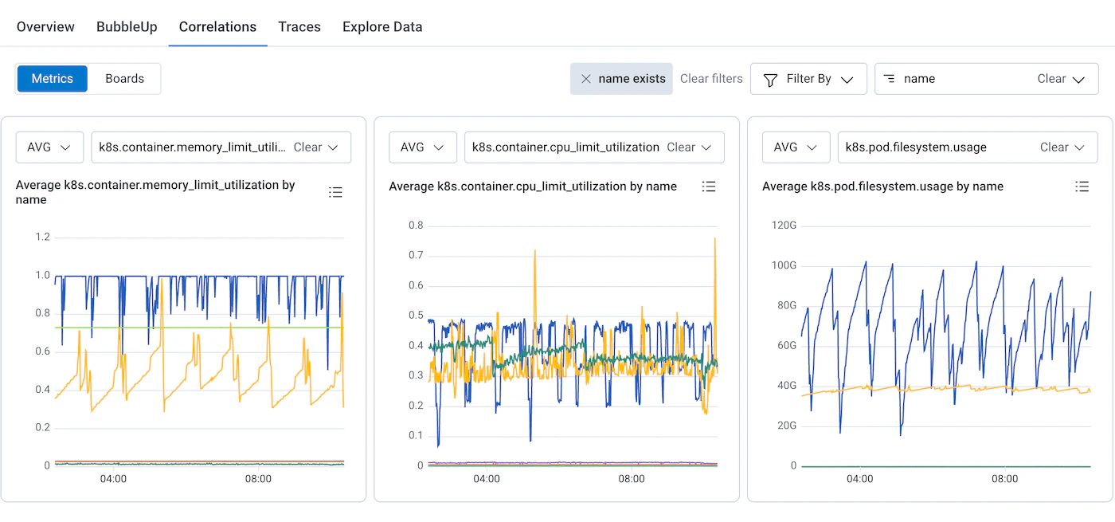This screenshot has width=1115, height=522.
Task: Clear the memory_limit_utilization metric selection
Action: pyautogui.click(x=307, y=147)
